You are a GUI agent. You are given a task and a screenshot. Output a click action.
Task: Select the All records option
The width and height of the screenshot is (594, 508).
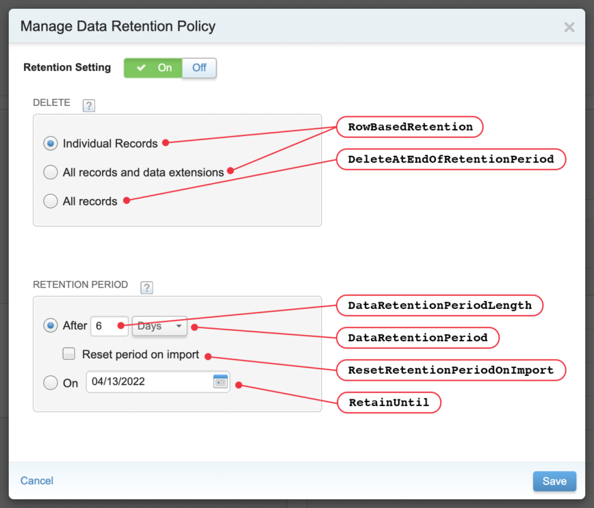51,201
